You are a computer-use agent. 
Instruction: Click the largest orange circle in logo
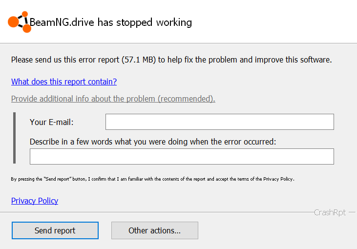tap(13, 22)
